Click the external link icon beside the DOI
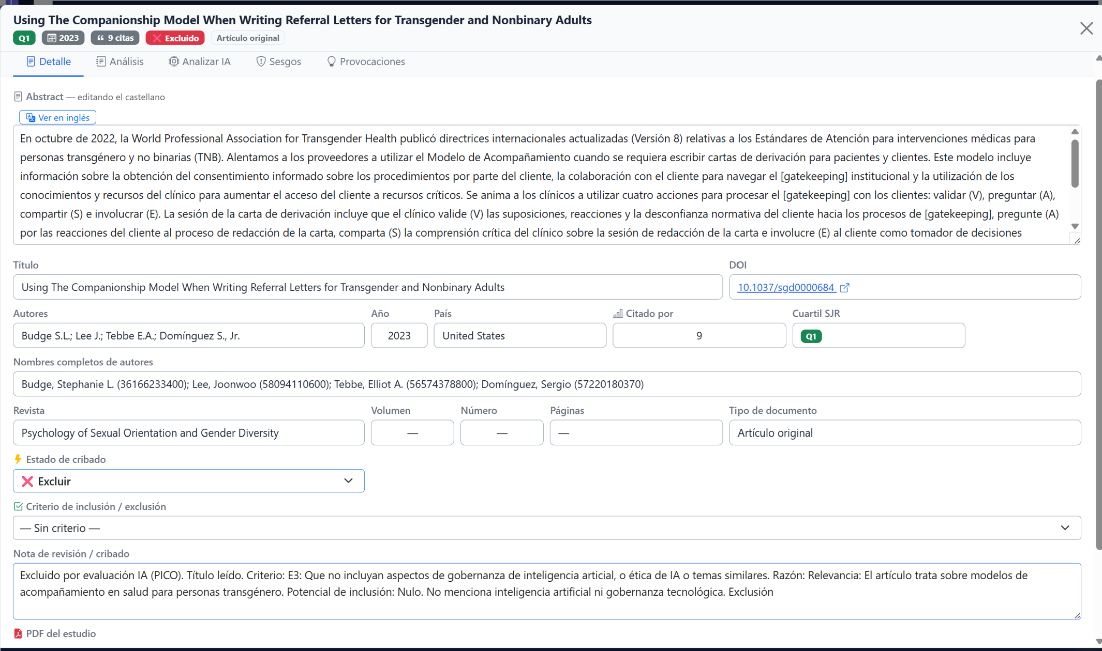This screenshot has height=651, width=1102. click(844, 288)
